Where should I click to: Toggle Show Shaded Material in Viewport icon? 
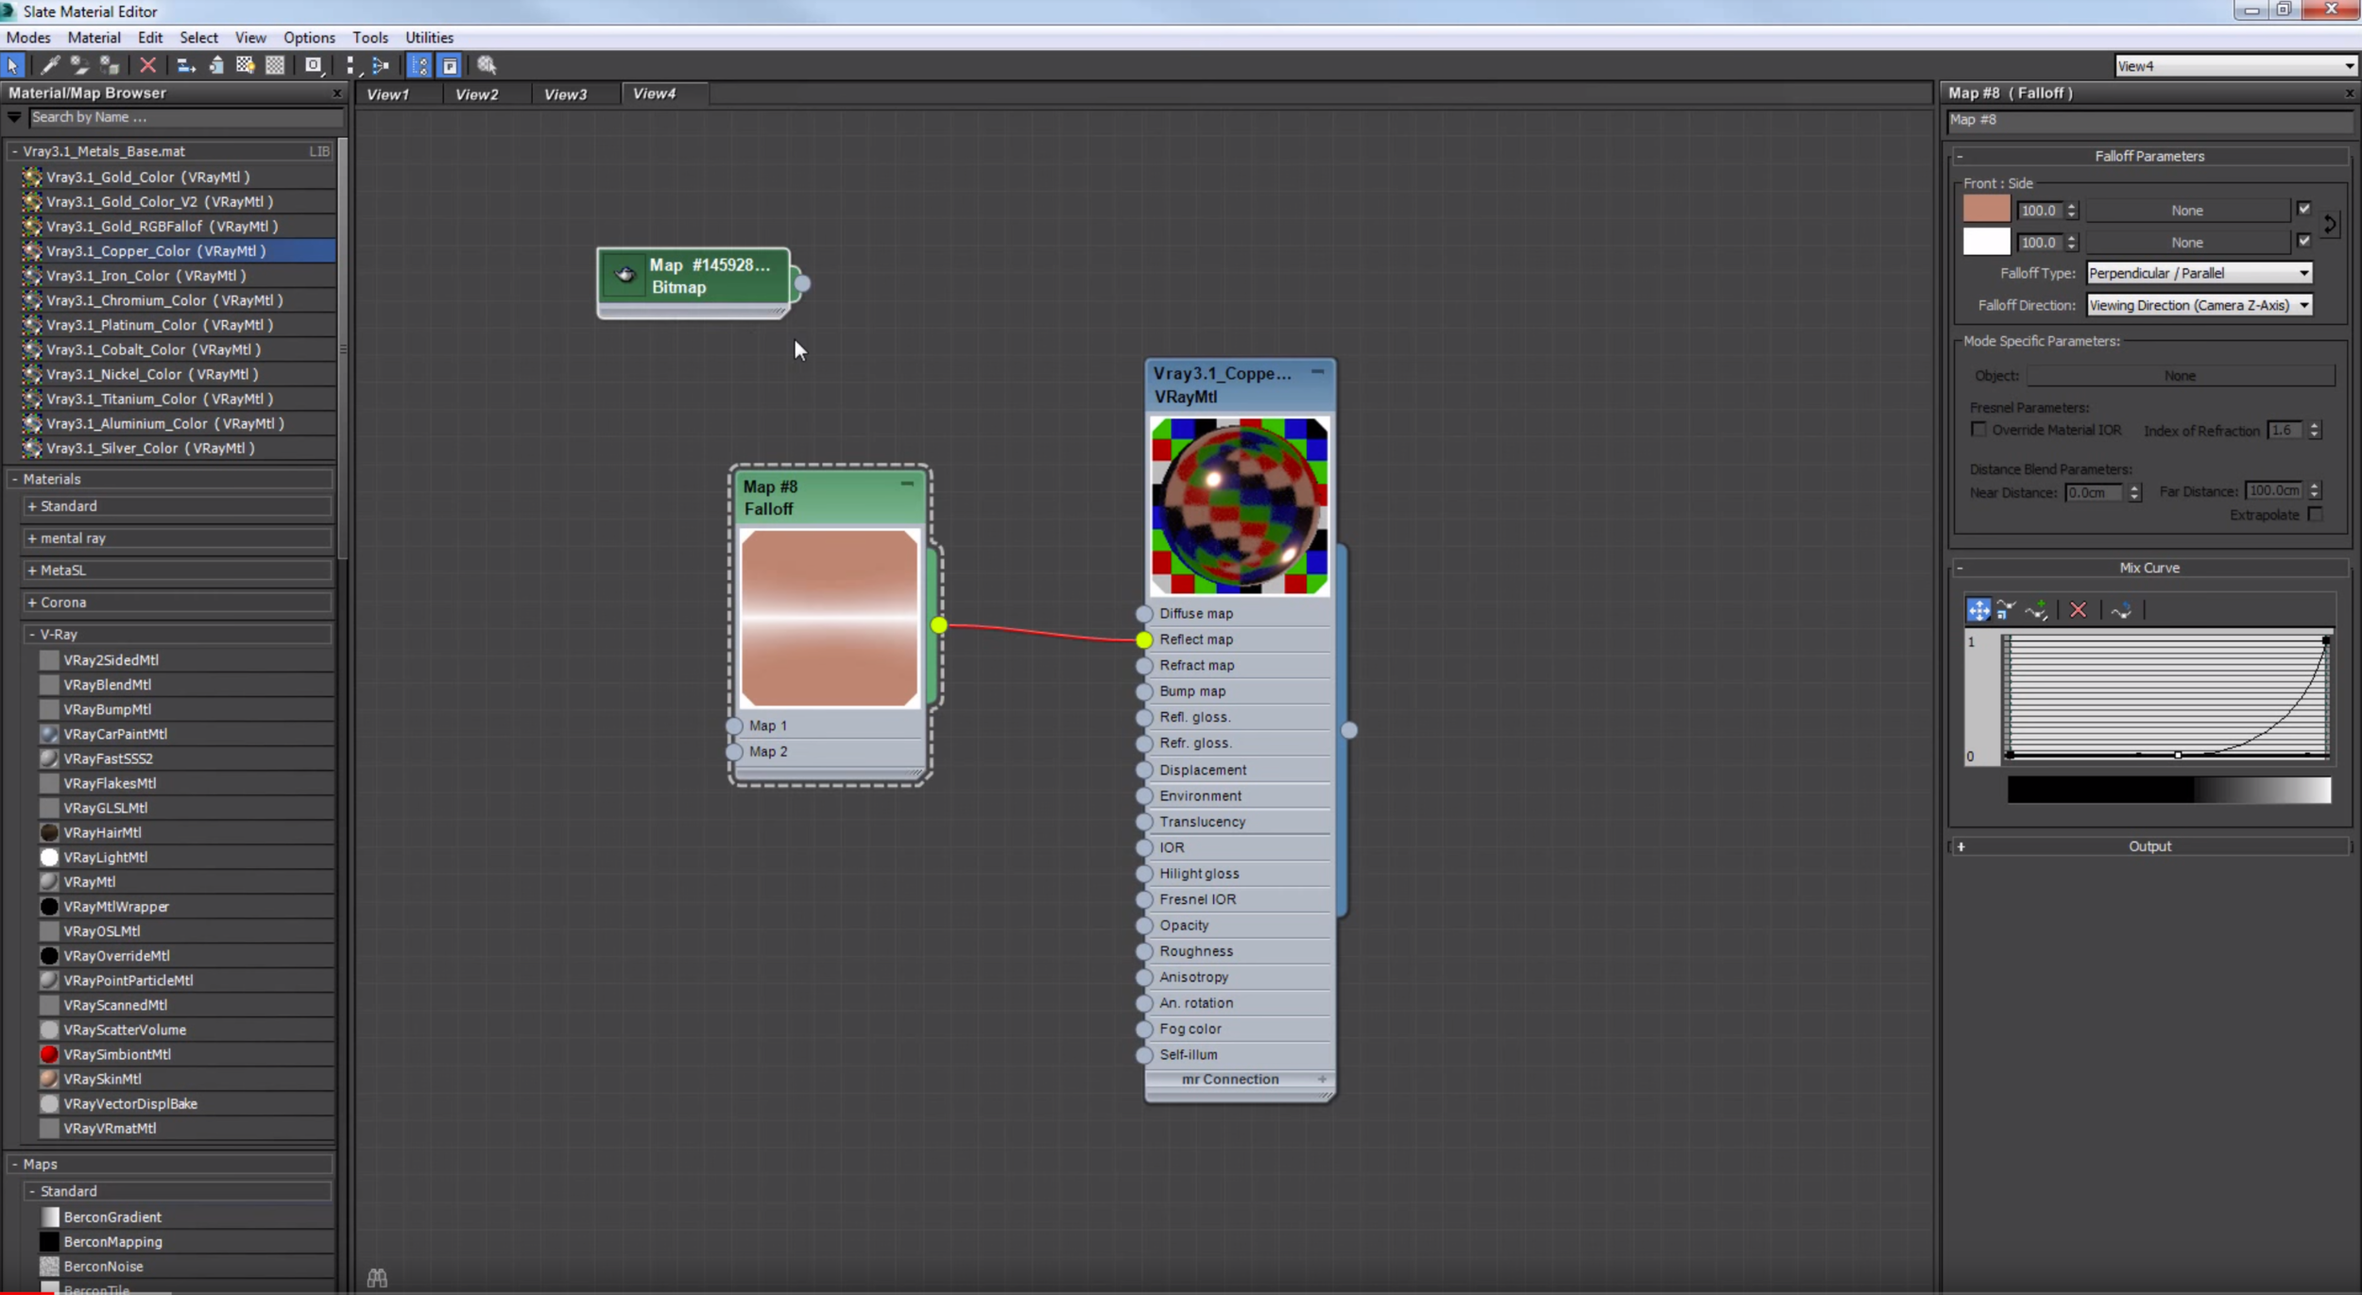[245, 65]
